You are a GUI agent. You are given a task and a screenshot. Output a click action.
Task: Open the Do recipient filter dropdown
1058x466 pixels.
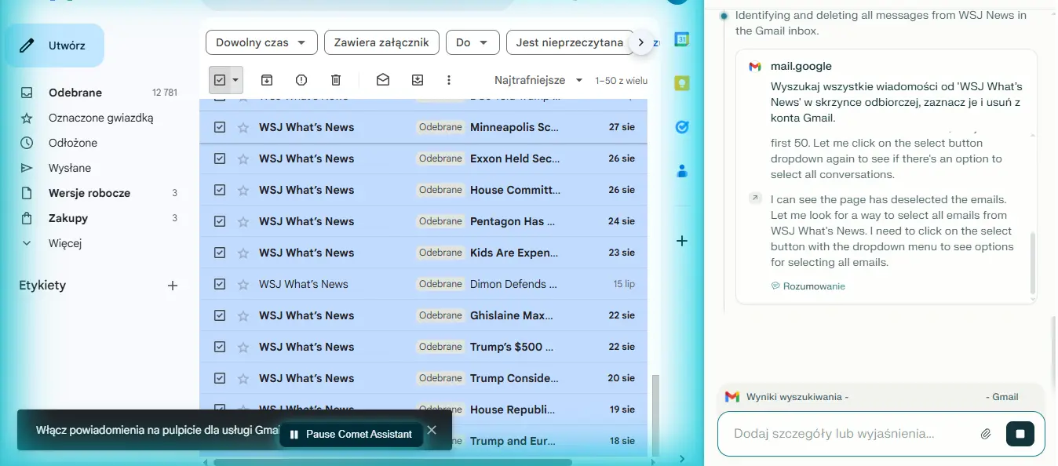tap(472, 42)
